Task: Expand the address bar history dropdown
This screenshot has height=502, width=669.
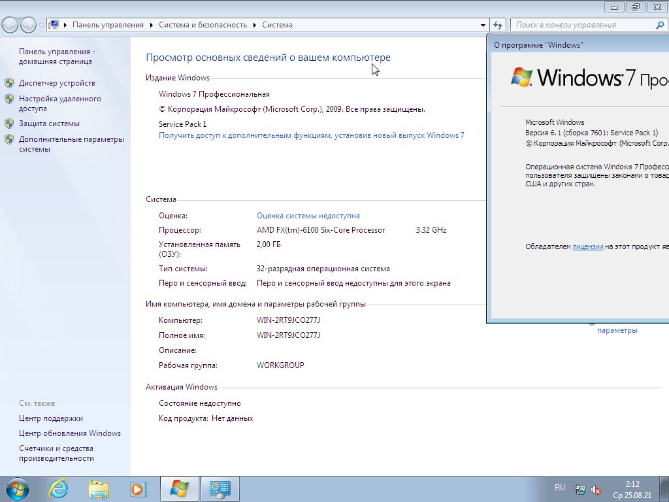Action: pyautogui.click(x=483, y=25)
